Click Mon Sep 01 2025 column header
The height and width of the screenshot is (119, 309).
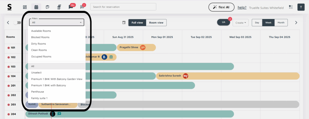click(x=162, y=37)
